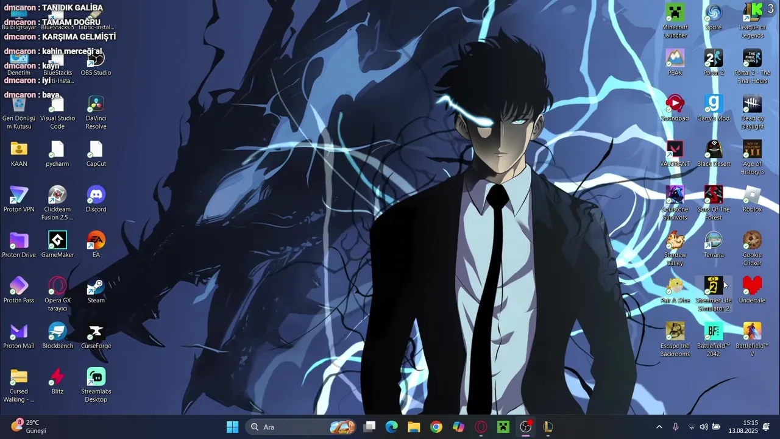Expand the hidden system tray icons chevron

coord(659,427)
